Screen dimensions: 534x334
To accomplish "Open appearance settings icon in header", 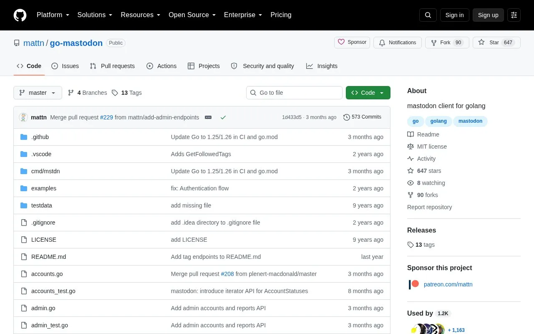I will click(514, 15).
